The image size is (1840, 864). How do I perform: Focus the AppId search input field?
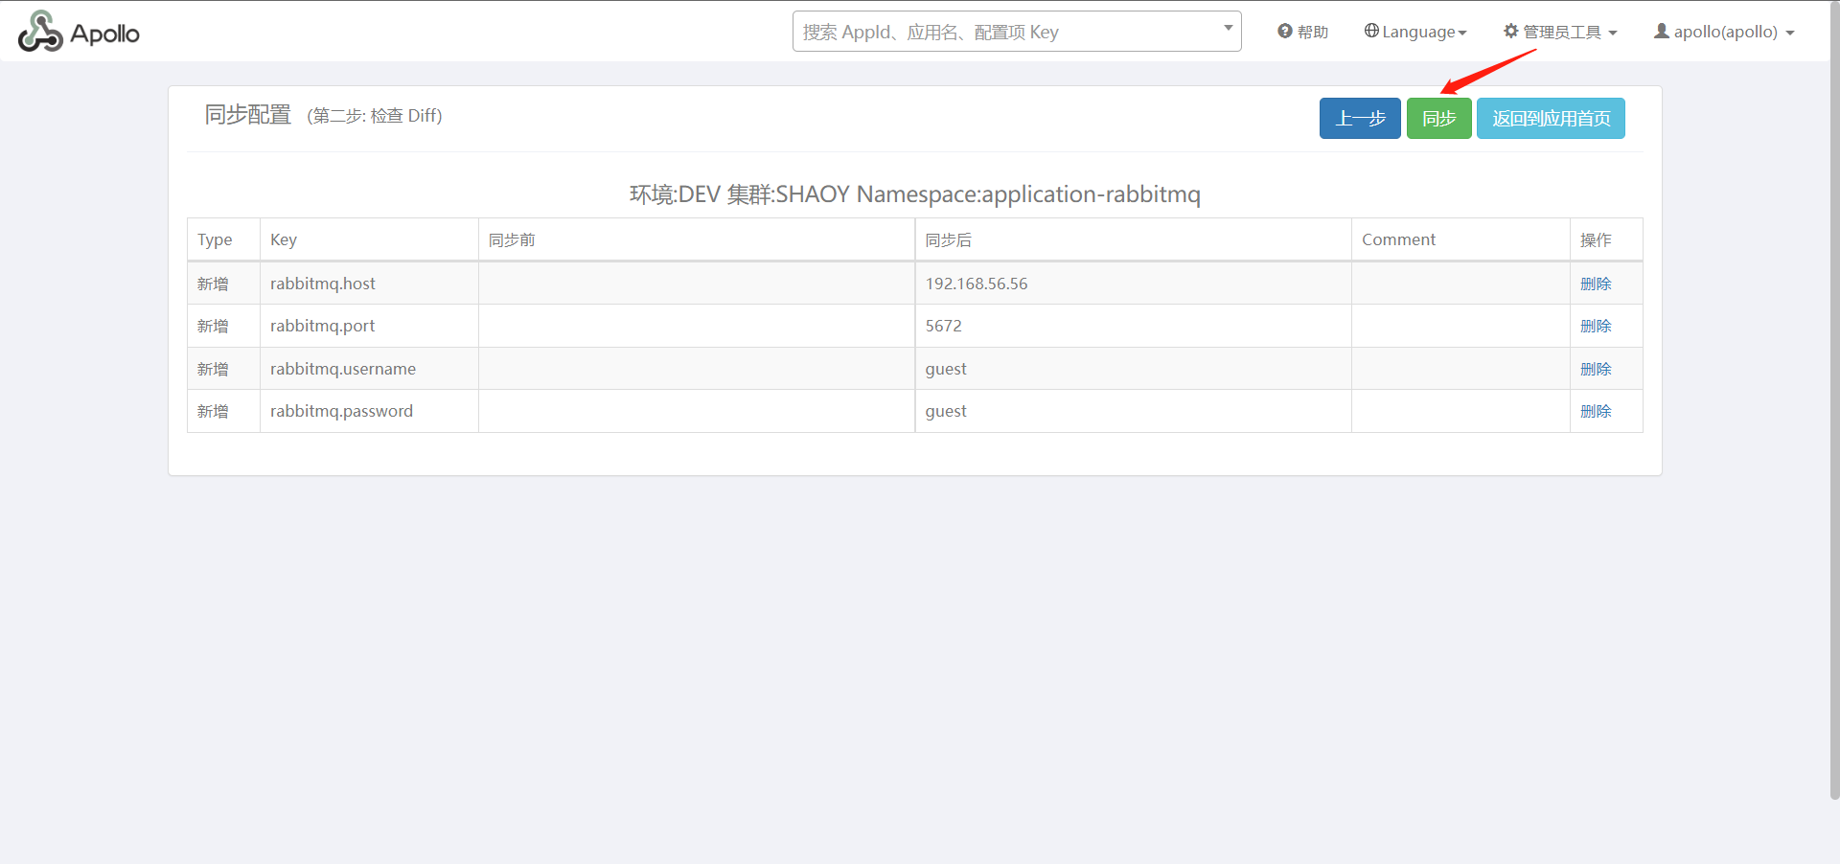click(x=1006, y=32)
